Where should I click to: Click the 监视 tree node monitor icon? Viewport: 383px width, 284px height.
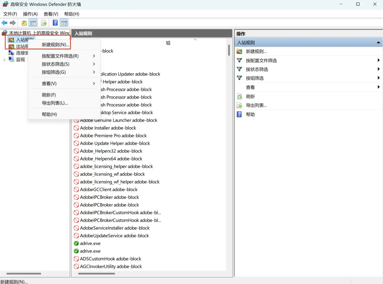pos(11,59)
